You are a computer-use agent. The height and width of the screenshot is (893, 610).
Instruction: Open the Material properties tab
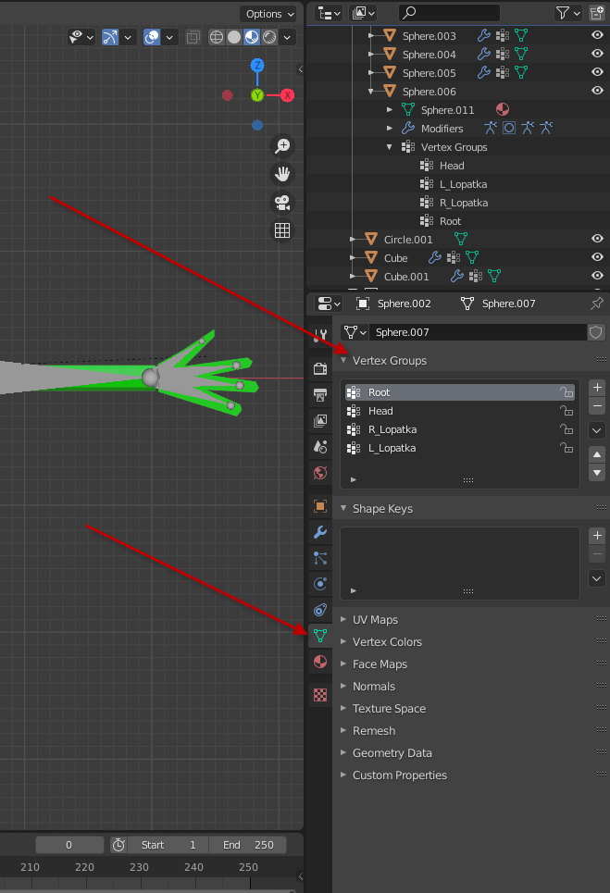click(x=320, y=662)
